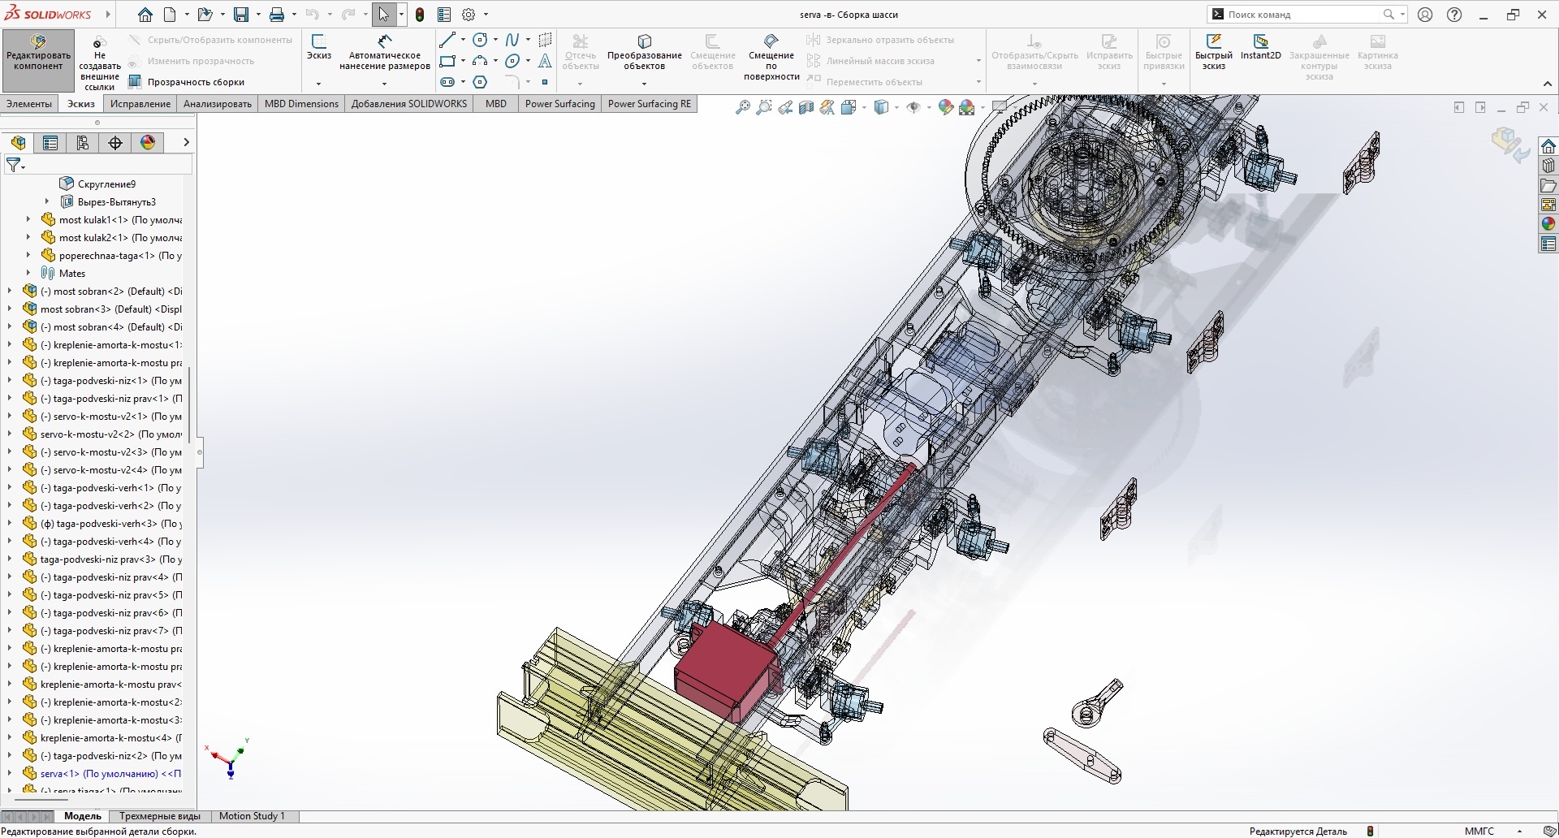
Task: Switch to the Analyze tab
Action: coord(218,104)
